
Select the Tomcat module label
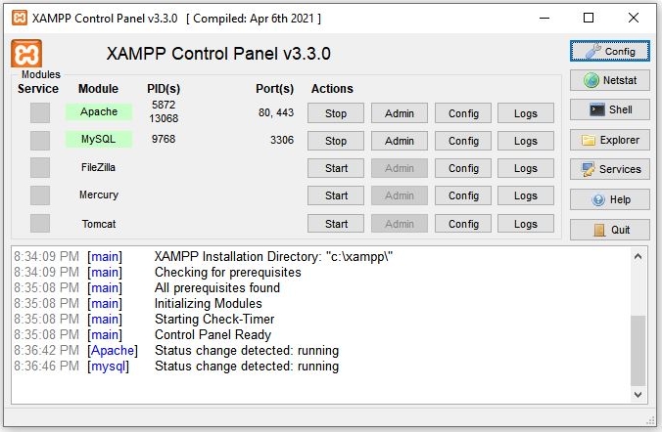[98, 224]
